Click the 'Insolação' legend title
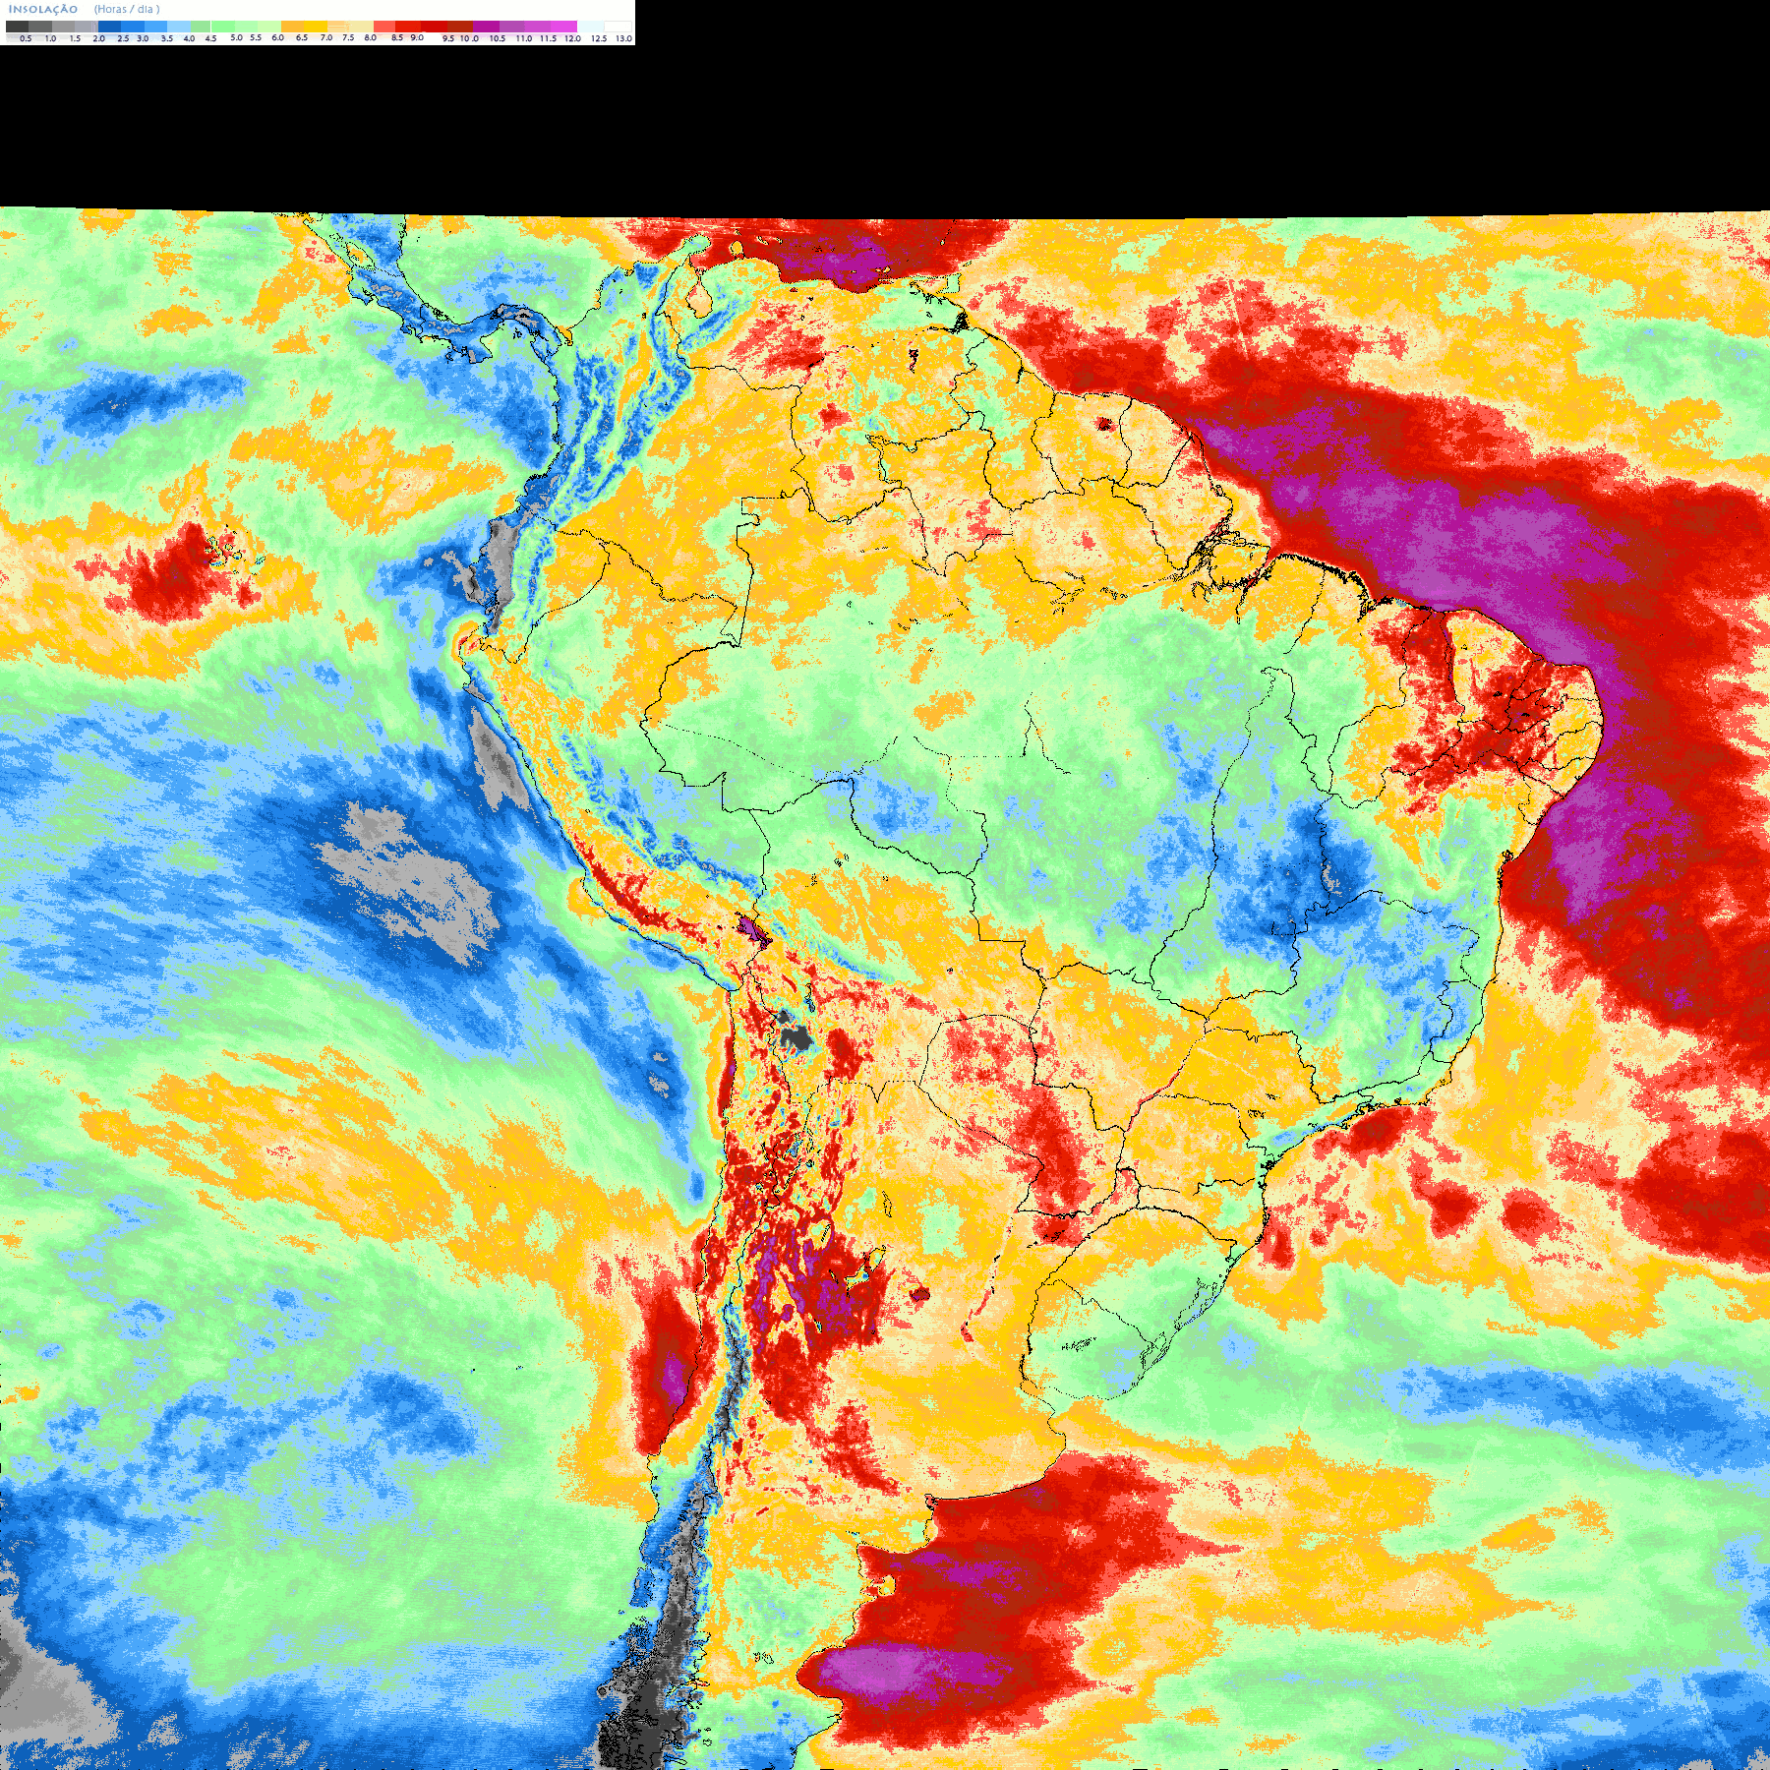The height and width of the screenshot is (1770, 1770). [x=43, y=9]
